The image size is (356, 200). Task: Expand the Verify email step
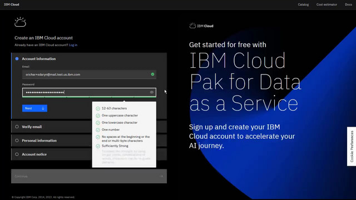point(89,127)
